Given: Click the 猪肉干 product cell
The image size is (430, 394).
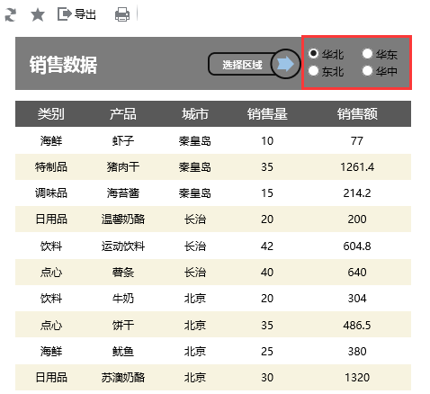Looking at the screenshot, I should point(123,166).
